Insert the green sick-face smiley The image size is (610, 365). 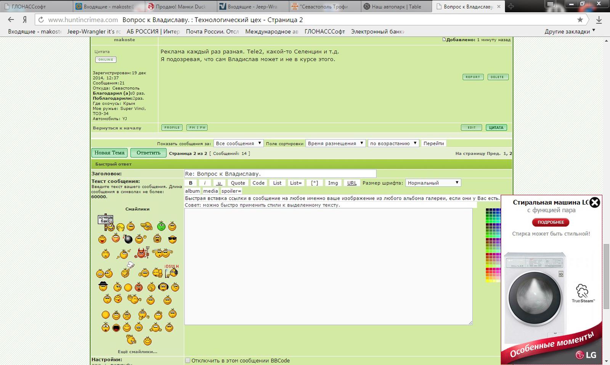tap(161, 226)
